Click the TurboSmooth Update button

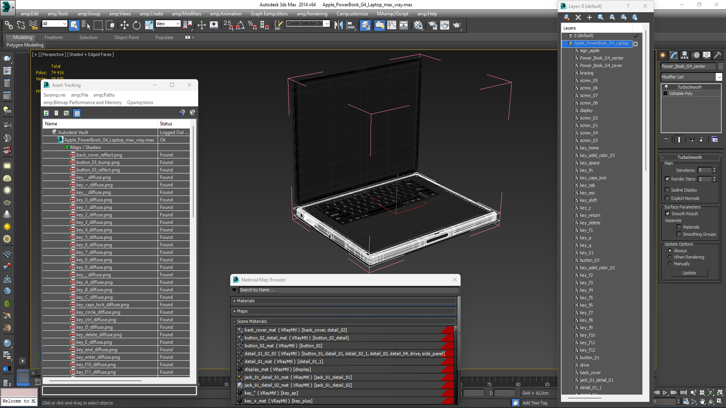tap(689, 273)
